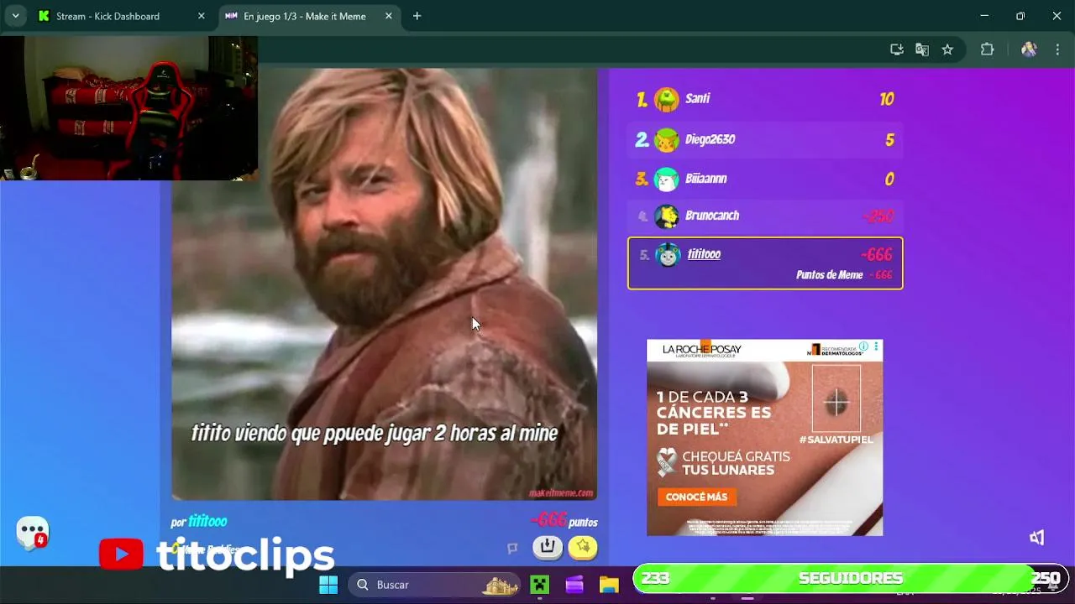Click the author name tititooo under meme
Screen dimensions: 1075x604
[x=207, y=522]
